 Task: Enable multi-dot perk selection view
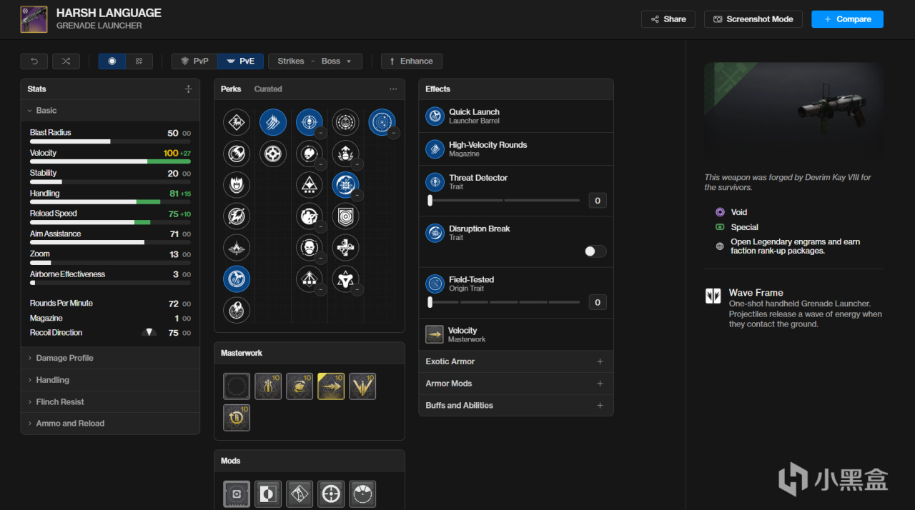[x=139, y=61]
